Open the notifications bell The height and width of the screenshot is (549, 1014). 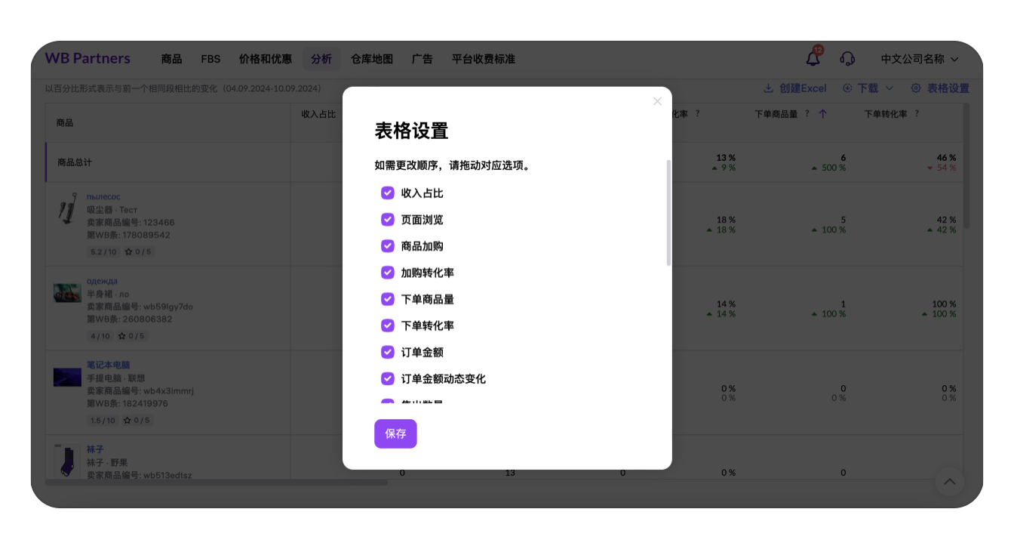point(813,58)
